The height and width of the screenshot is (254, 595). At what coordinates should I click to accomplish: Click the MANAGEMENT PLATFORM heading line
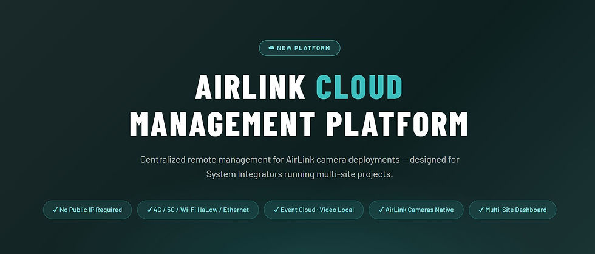tap(299, 124)
